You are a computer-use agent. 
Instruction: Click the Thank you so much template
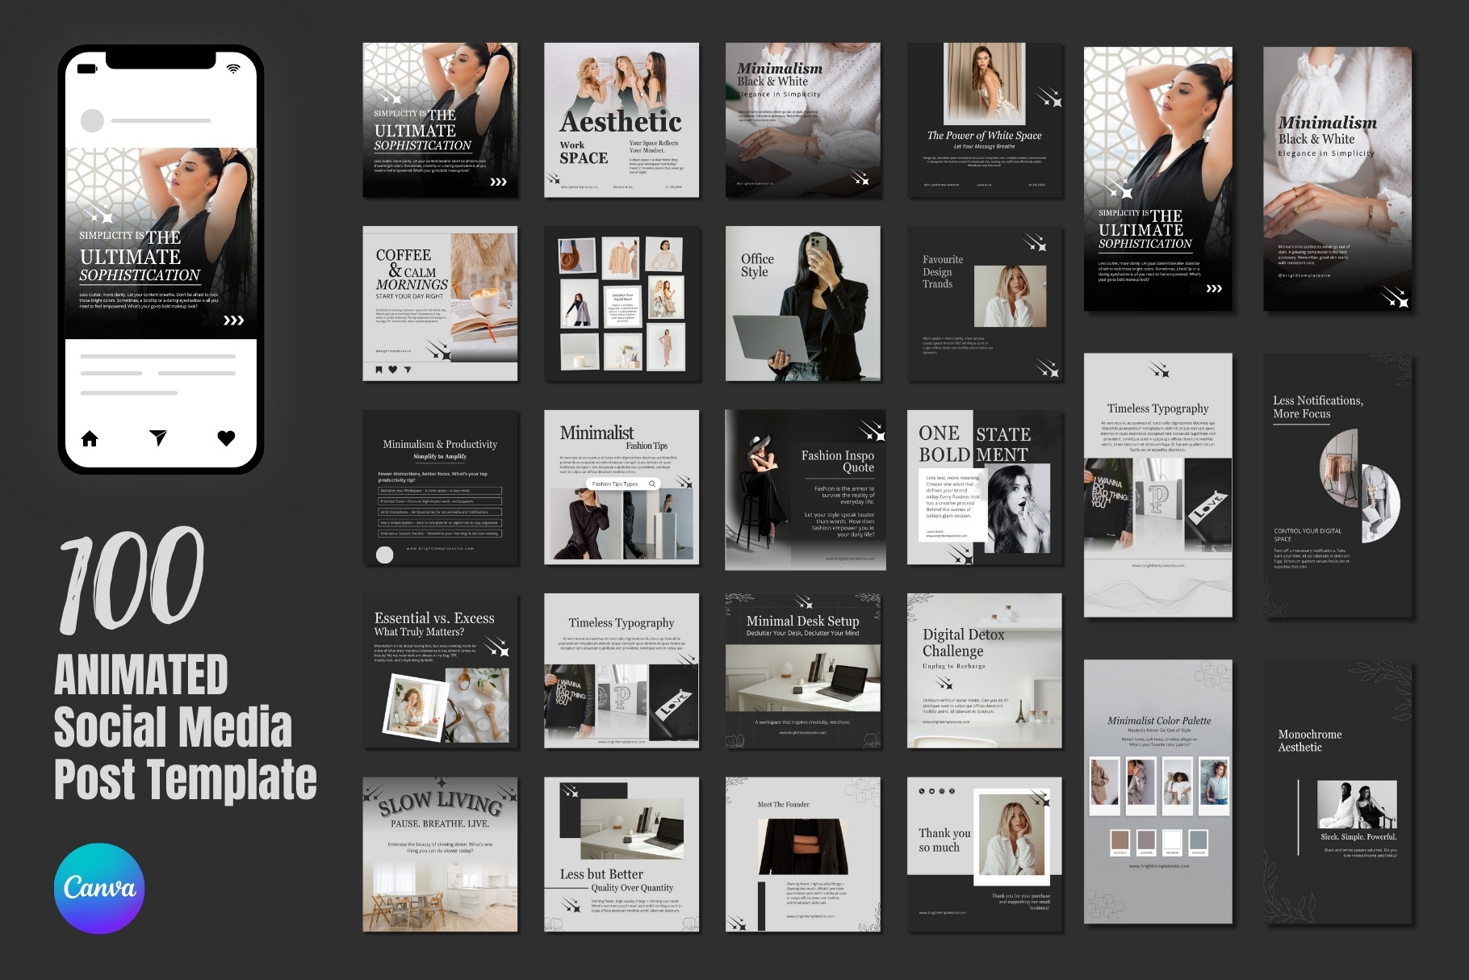985,855
